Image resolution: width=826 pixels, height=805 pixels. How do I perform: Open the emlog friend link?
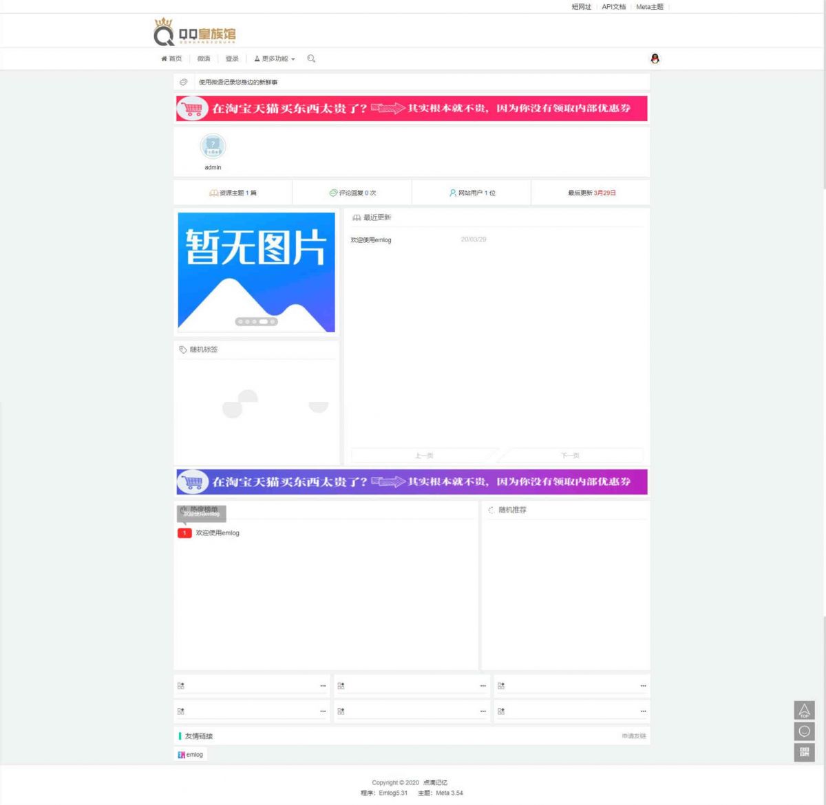pyautogui.click(x=191, y=754)
